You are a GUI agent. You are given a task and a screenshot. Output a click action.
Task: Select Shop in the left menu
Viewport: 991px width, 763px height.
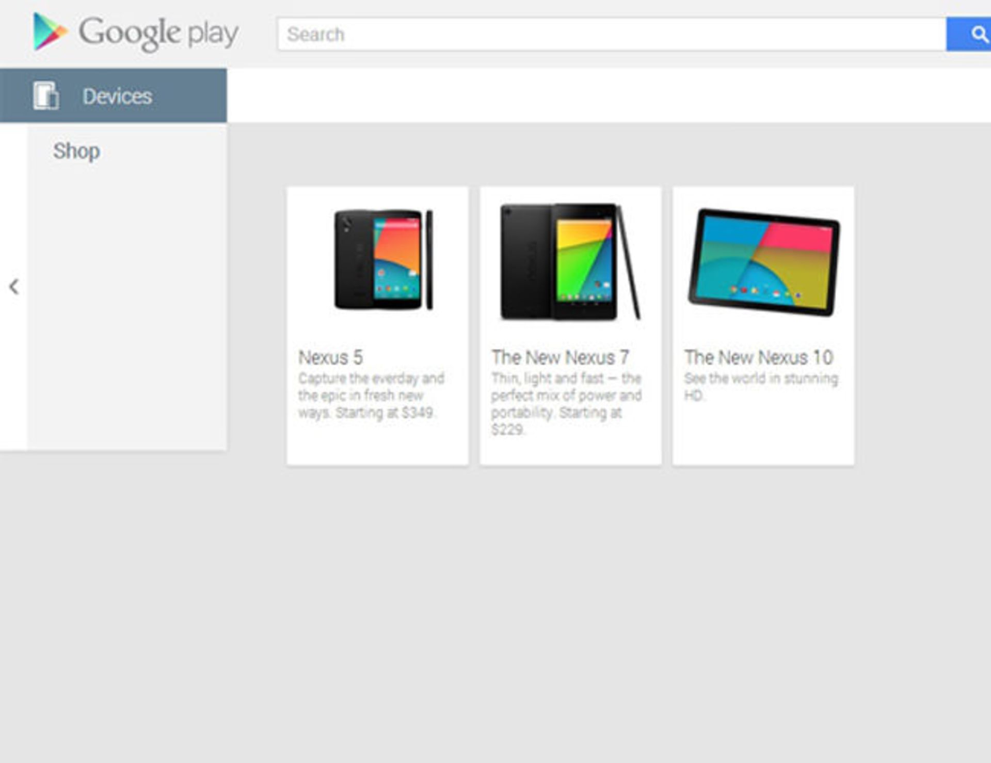tap(76, 151)
